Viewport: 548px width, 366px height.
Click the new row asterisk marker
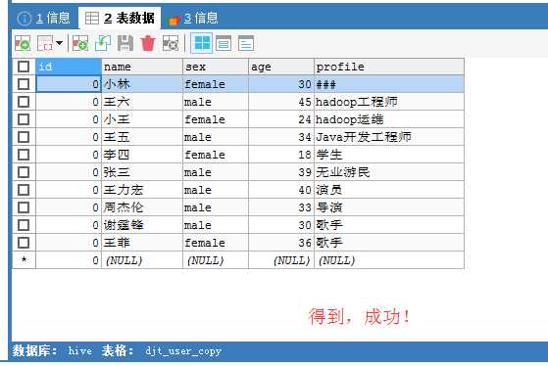click(24, 260)
